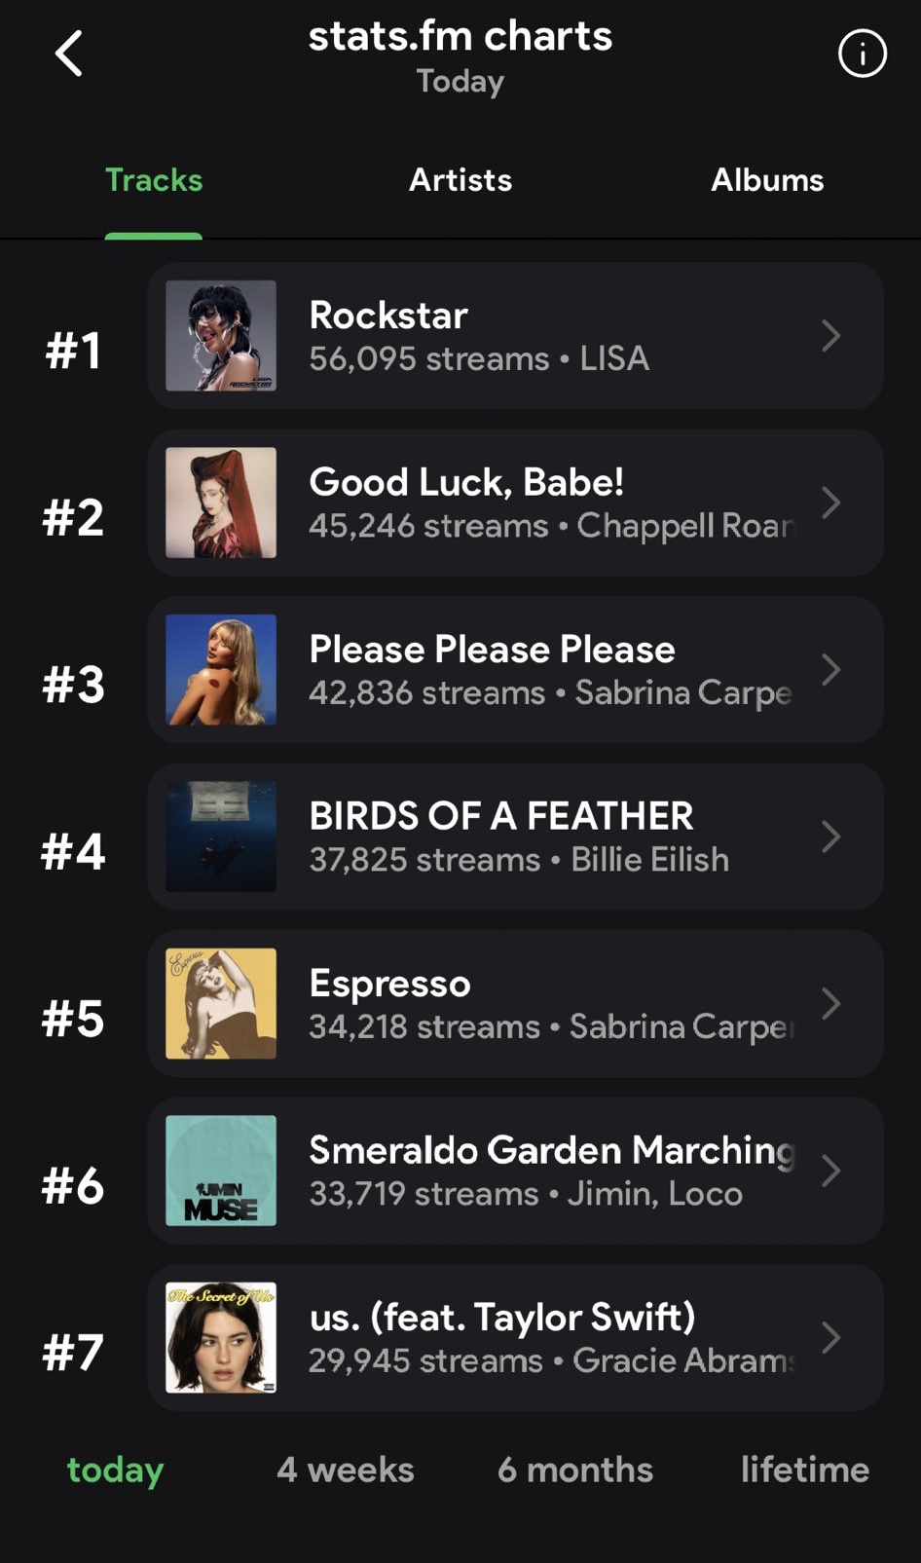Select the 4 weeks time range
The image size is (921, 1563).
[x=346, y=1470]
